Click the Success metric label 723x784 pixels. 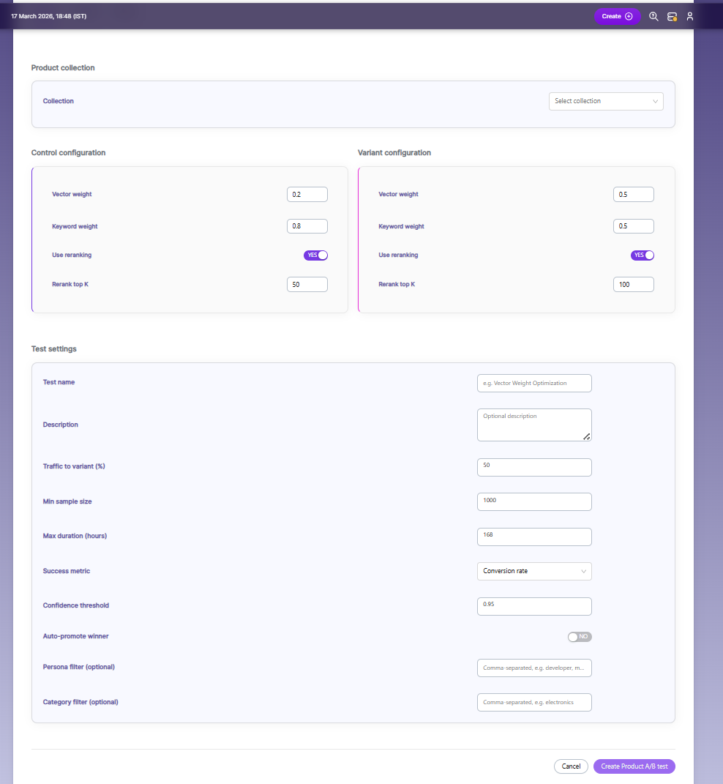pos(67,570)
